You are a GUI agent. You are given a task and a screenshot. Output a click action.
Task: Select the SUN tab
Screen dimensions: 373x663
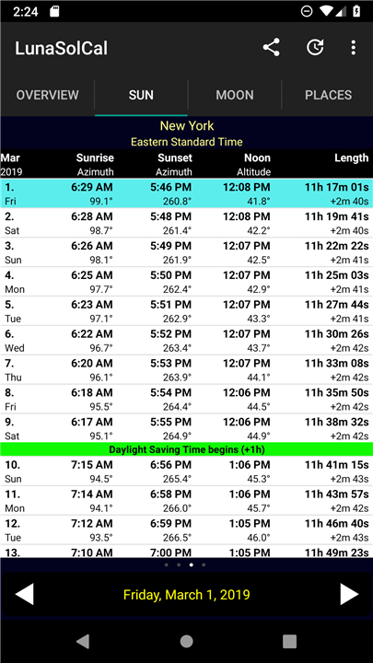[141, 95]
